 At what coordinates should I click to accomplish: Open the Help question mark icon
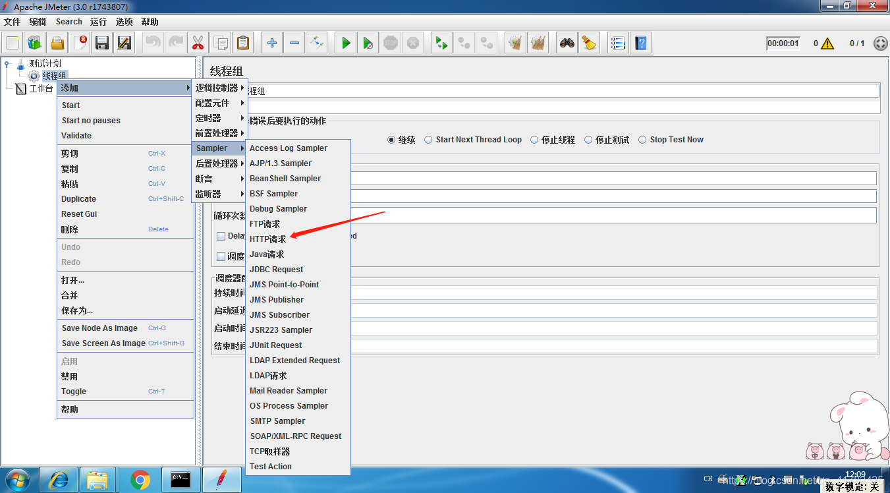click(640, 43)
